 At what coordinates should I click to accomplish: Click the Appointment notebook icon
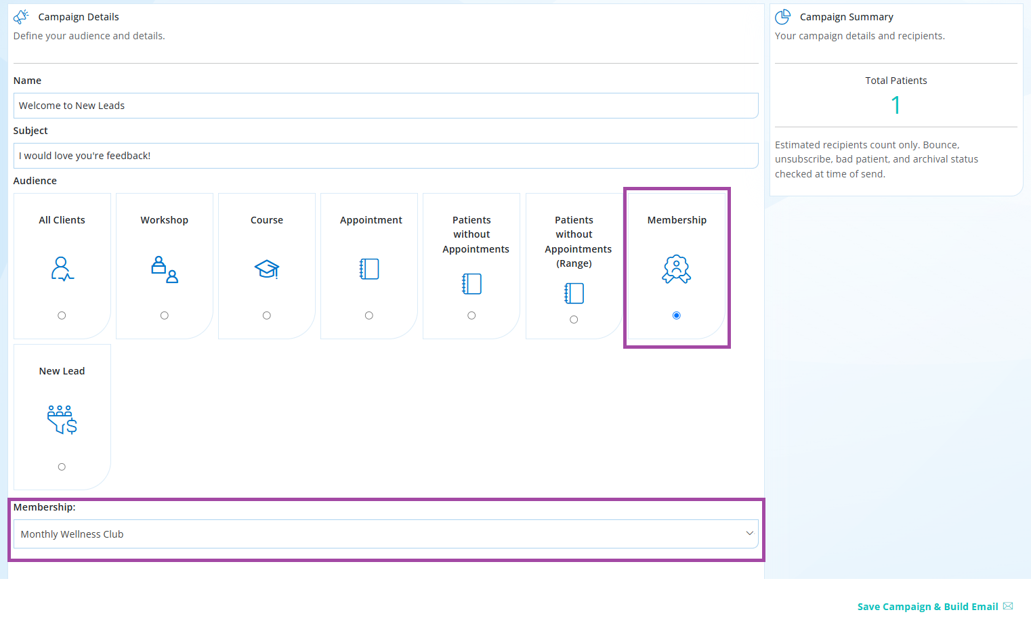369,269
